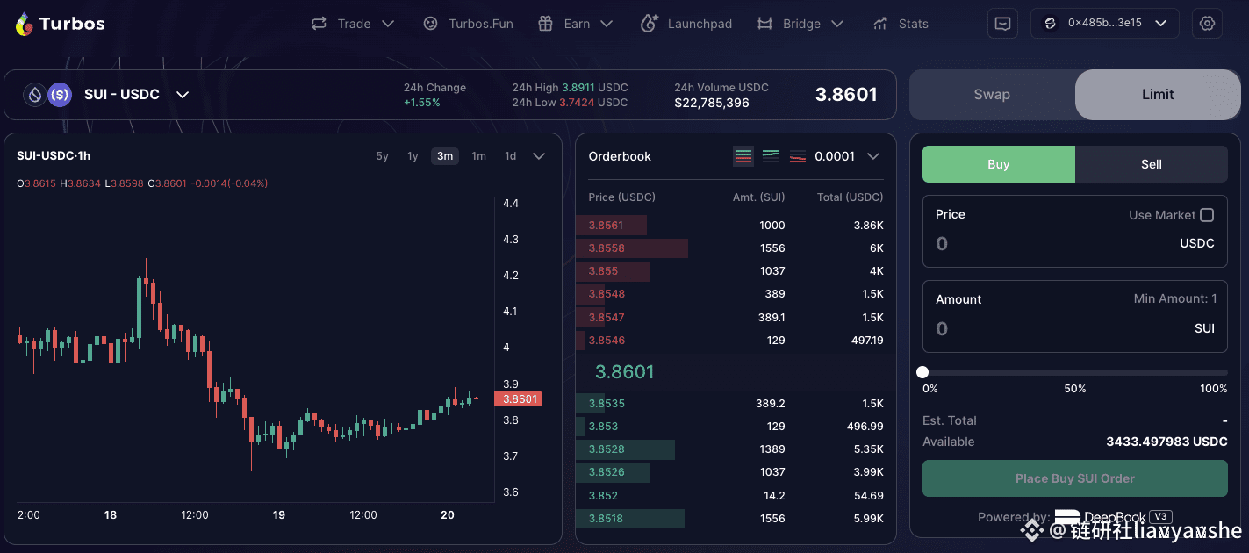
Task: Open the 0.0001 price grouping dropdown
Action: 847,156
